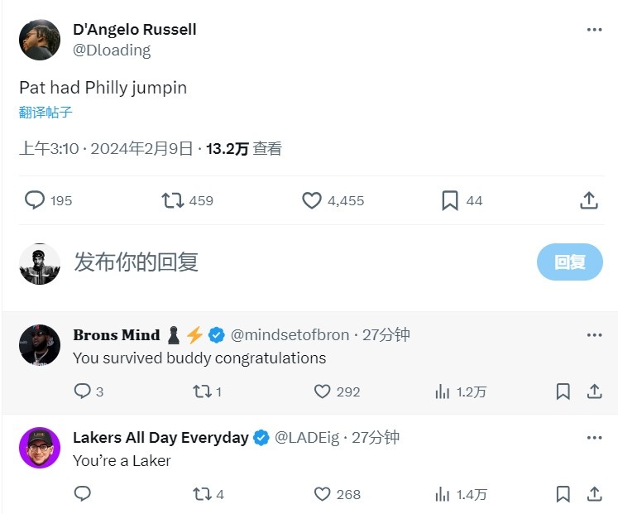Open more options menu on D'Angelo Russell's tweet
Screen dimensions: 618x514
pos(594,30)
